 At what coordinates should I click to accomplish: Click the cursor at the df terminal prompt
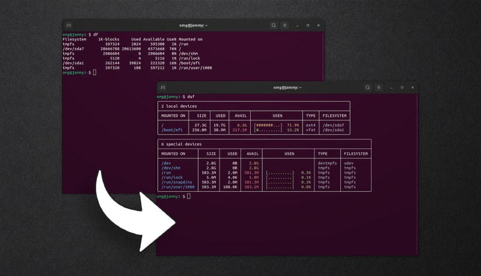pos(95,72)
